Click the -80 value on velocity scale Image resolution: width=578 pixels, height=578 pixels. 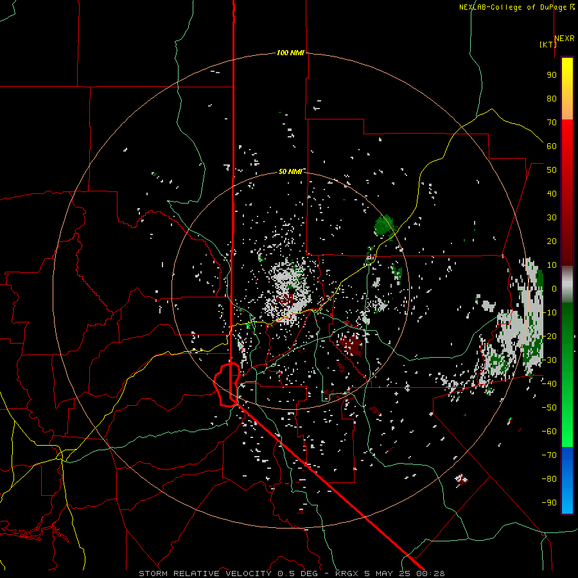(549, 479)
